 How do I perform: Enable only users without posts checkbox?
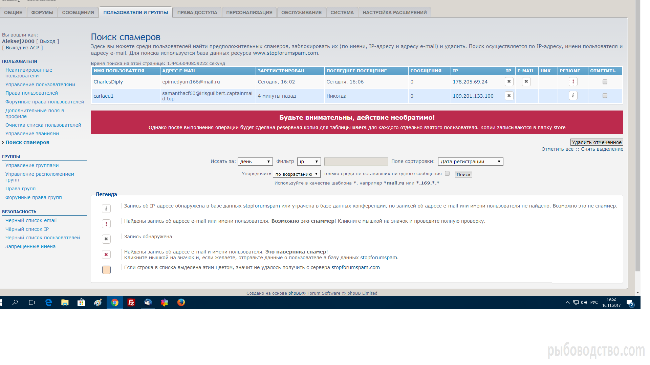point(447,173)
